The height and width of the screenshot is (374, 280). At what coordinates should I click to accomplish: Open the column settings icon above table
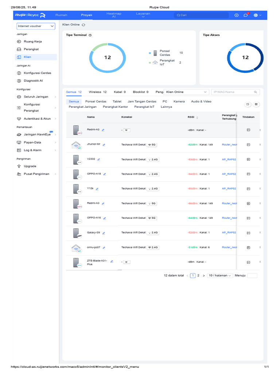pos(256,104)
